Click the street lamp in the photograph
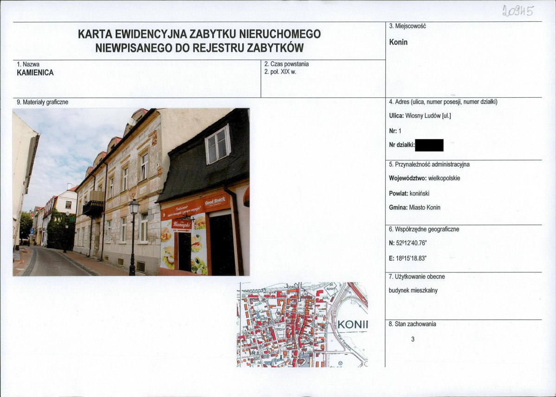556x397 pixels. click(133, 237)
